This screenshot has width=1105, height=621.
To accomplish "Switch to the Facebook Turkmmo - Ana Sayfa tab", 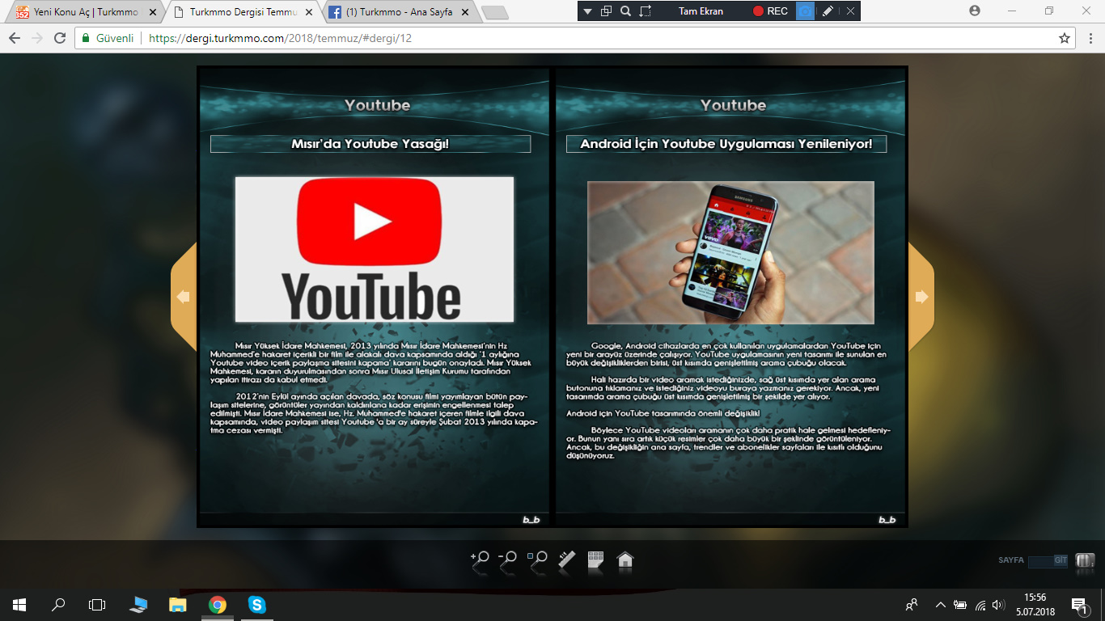I will [398, 12].
